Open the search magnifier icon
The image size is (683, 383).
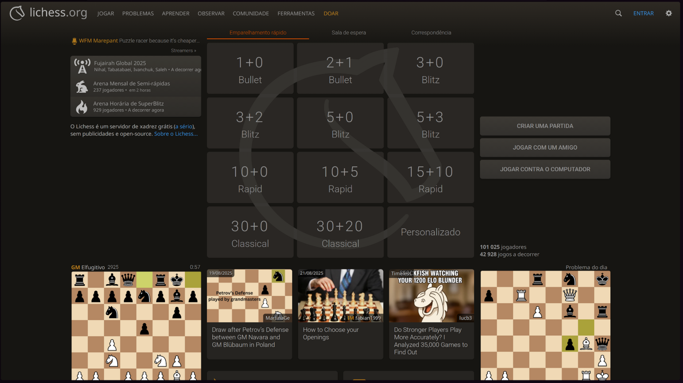pos(618,13)
